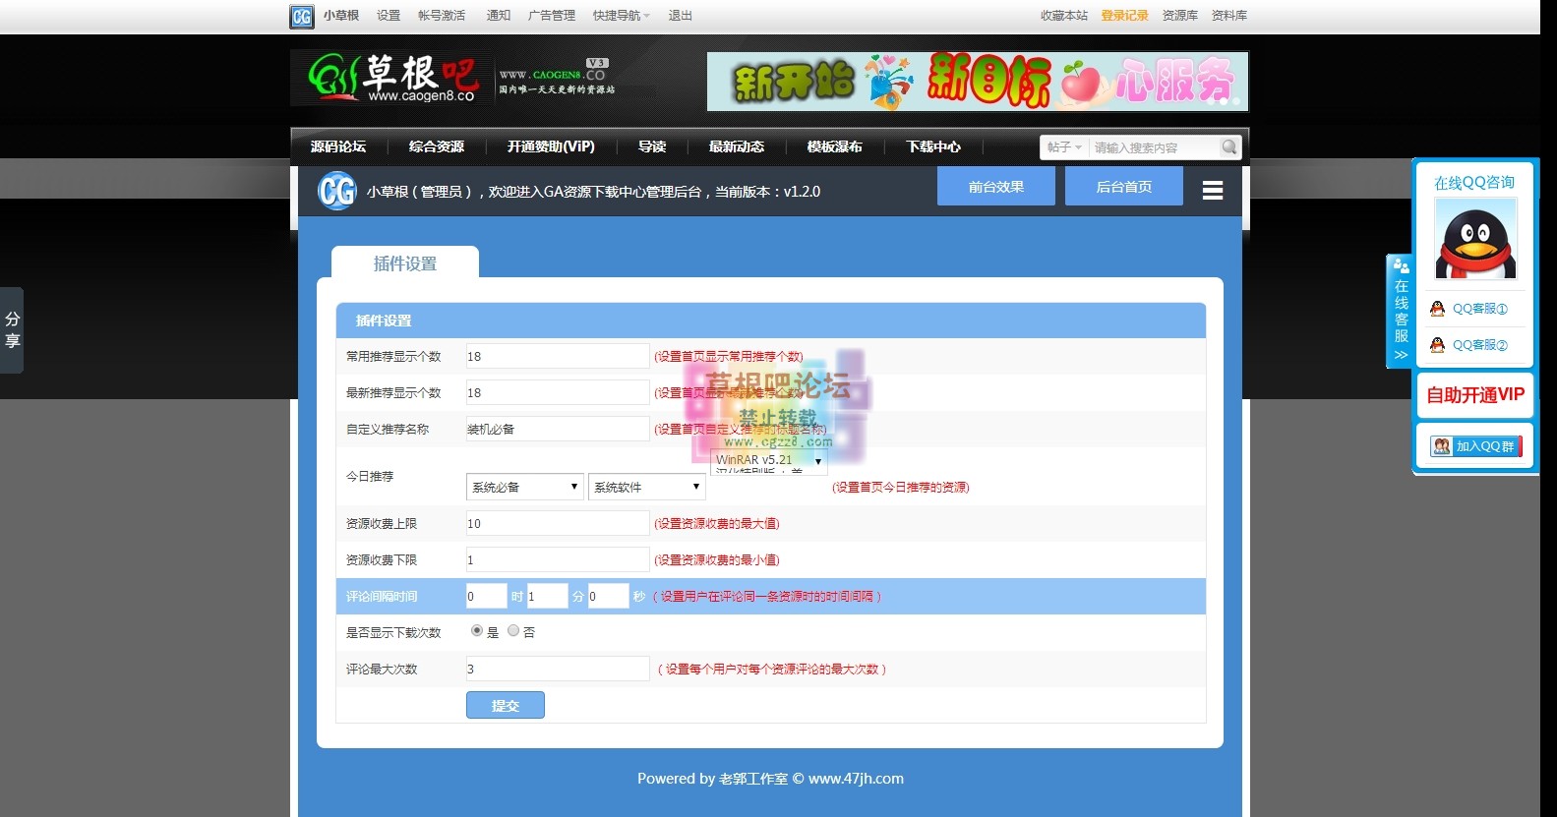Focus the 常用推荐显示个数 input field
This screenshot has height=817, width=1557.
tap(558, 356)
